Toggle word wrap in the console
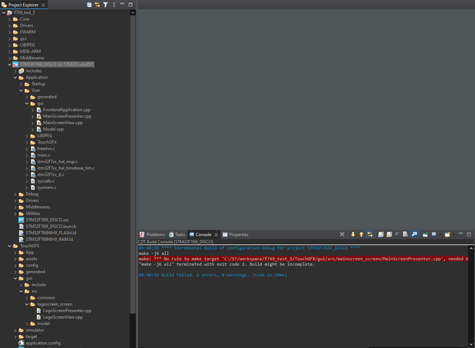 [x=397, y=234]
